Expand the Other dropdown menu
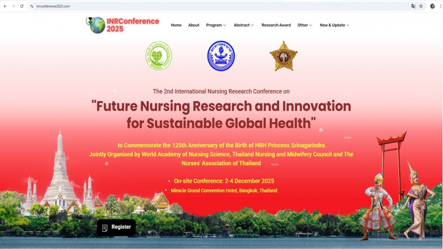443x249 pixels. pos(305,25)
